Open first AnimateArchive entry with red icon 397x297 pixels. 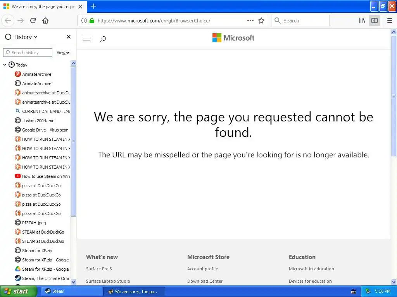[x=37, y=74]
